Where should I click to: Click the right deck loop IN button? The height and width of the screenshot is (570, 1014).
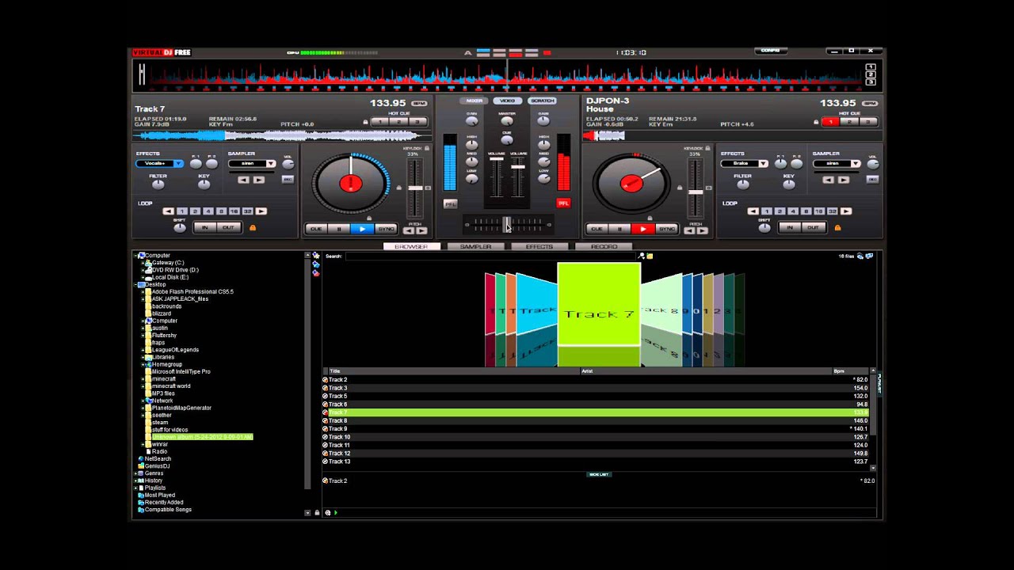(x=789, y=228)
